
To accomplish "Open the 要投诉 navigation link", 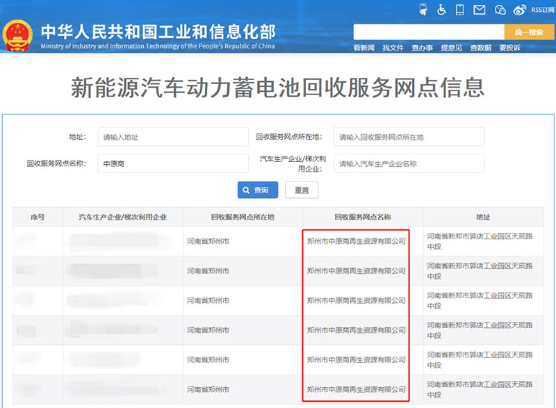I will [x=510, y=48].
